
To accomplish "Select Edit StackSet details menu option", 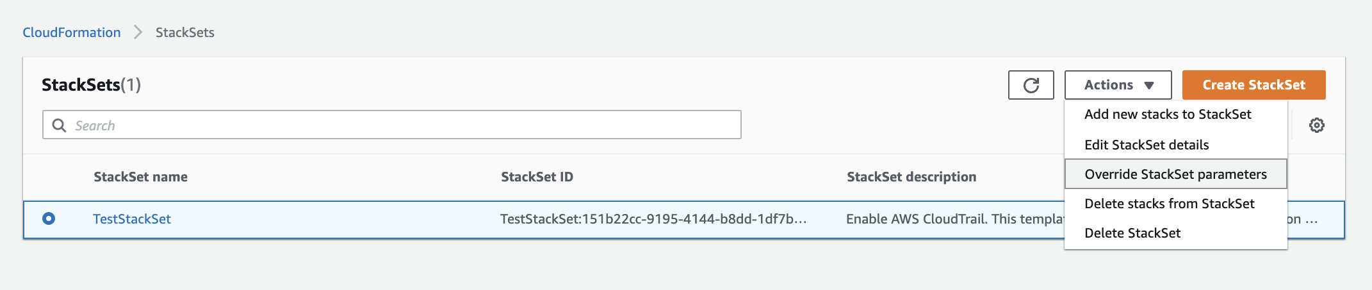I will coord(1147,145).
